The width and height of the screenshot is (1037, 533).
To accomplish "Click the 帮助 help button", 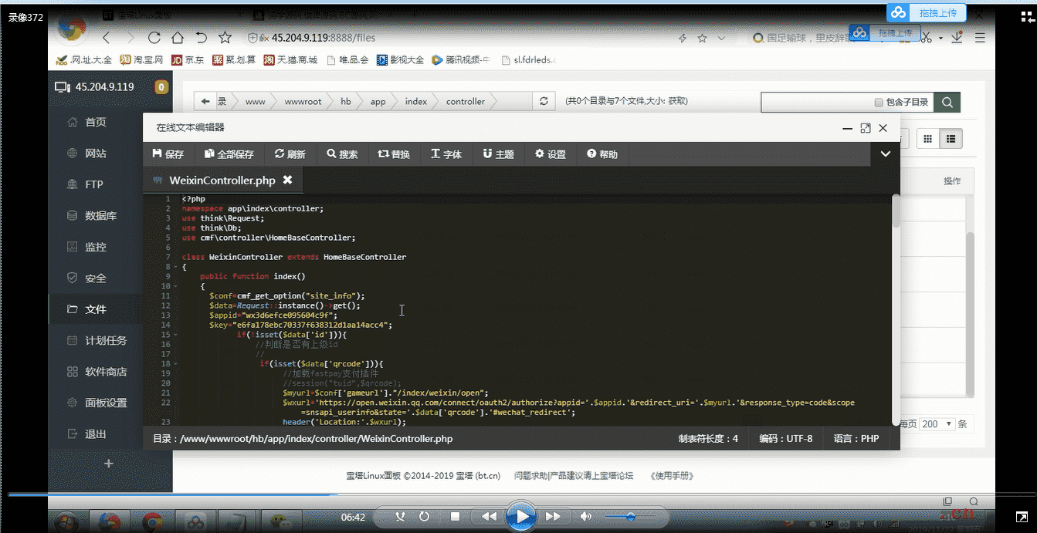I will click(602, 154).
